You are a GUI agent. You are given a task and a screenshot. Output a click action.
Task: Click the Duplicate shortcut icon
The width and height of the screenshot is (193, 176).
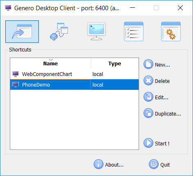click(148, 113)
